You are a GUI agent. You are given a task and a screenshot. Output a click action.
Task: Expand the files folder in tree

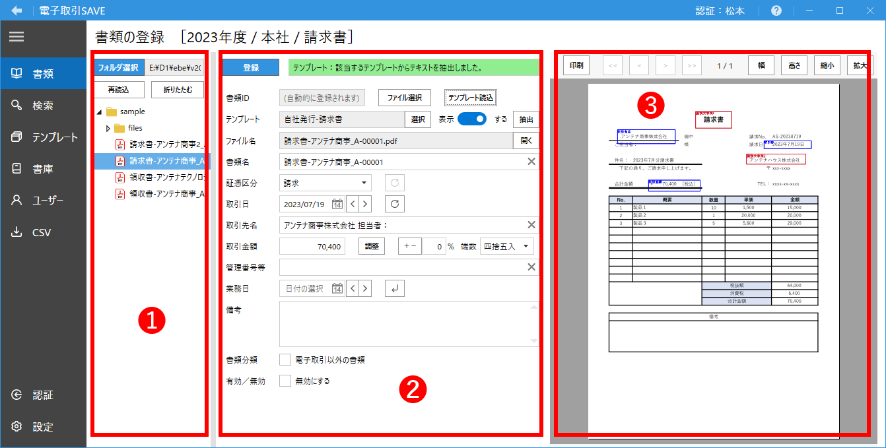[108, 128]
